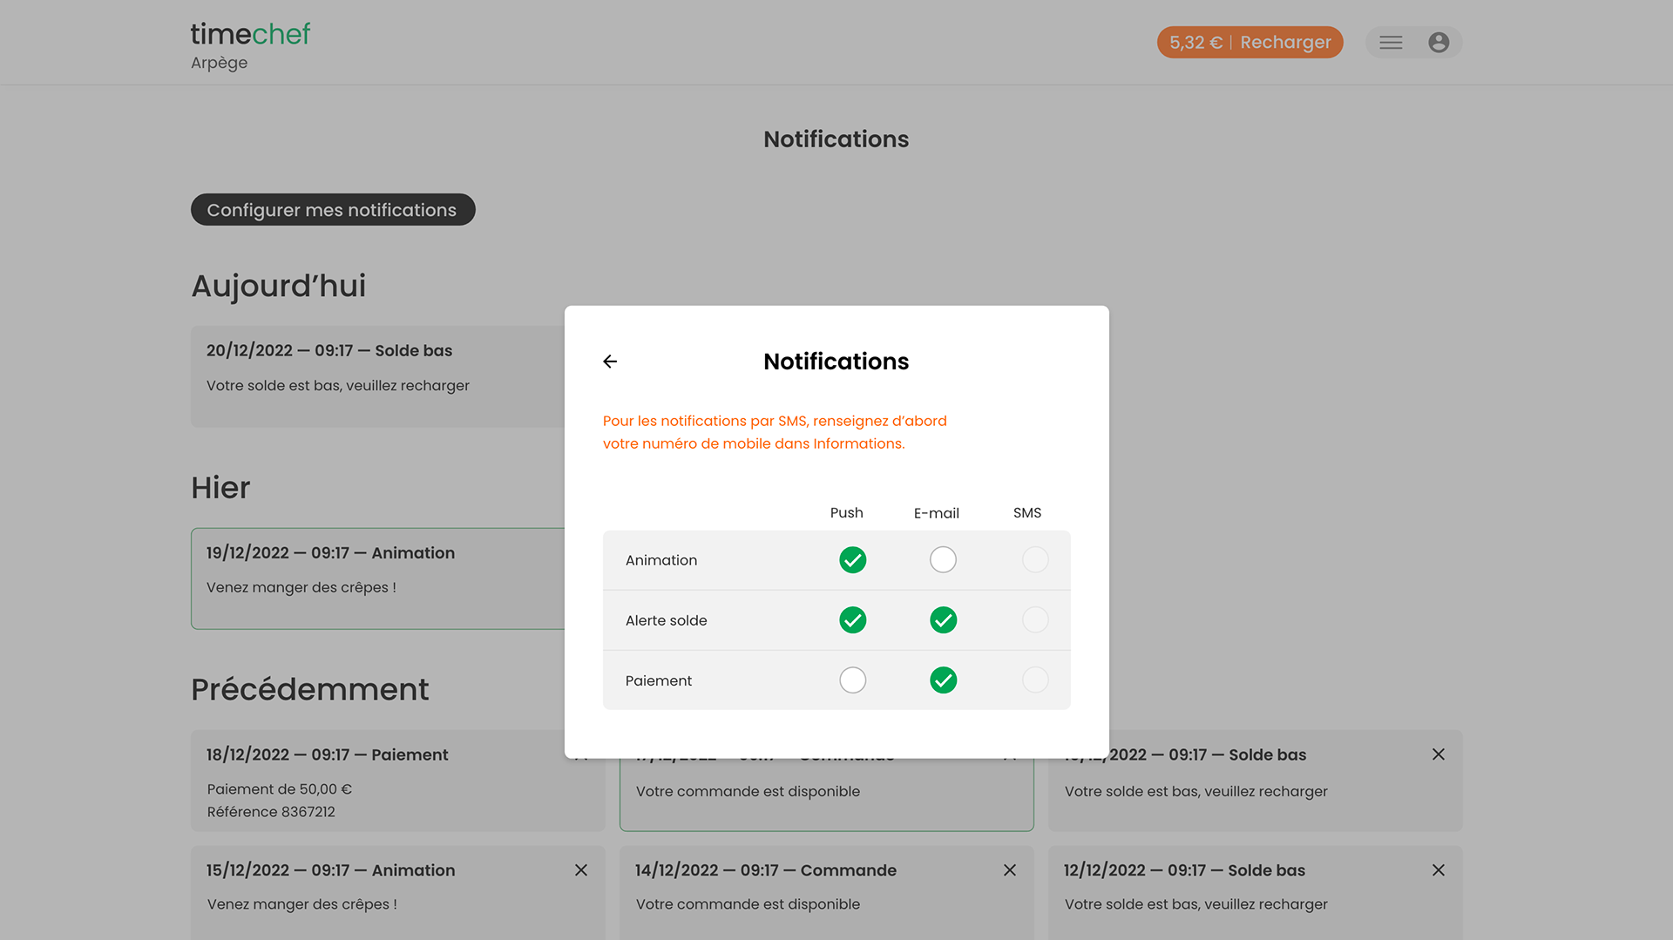
Task: Disable Push for Animation notifications
Action: (852, 560)
